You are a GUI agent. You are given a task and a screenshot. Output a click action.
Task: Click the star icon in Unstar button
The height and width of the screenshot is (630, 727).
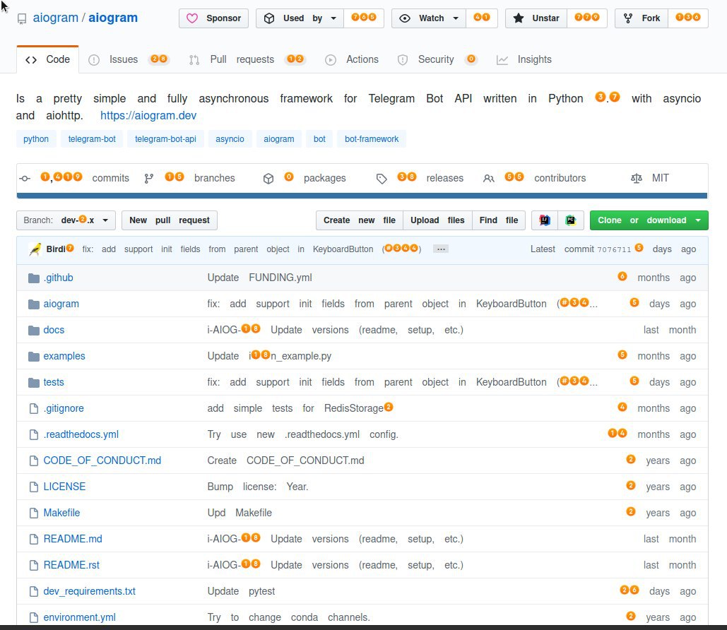coord(519,18)
